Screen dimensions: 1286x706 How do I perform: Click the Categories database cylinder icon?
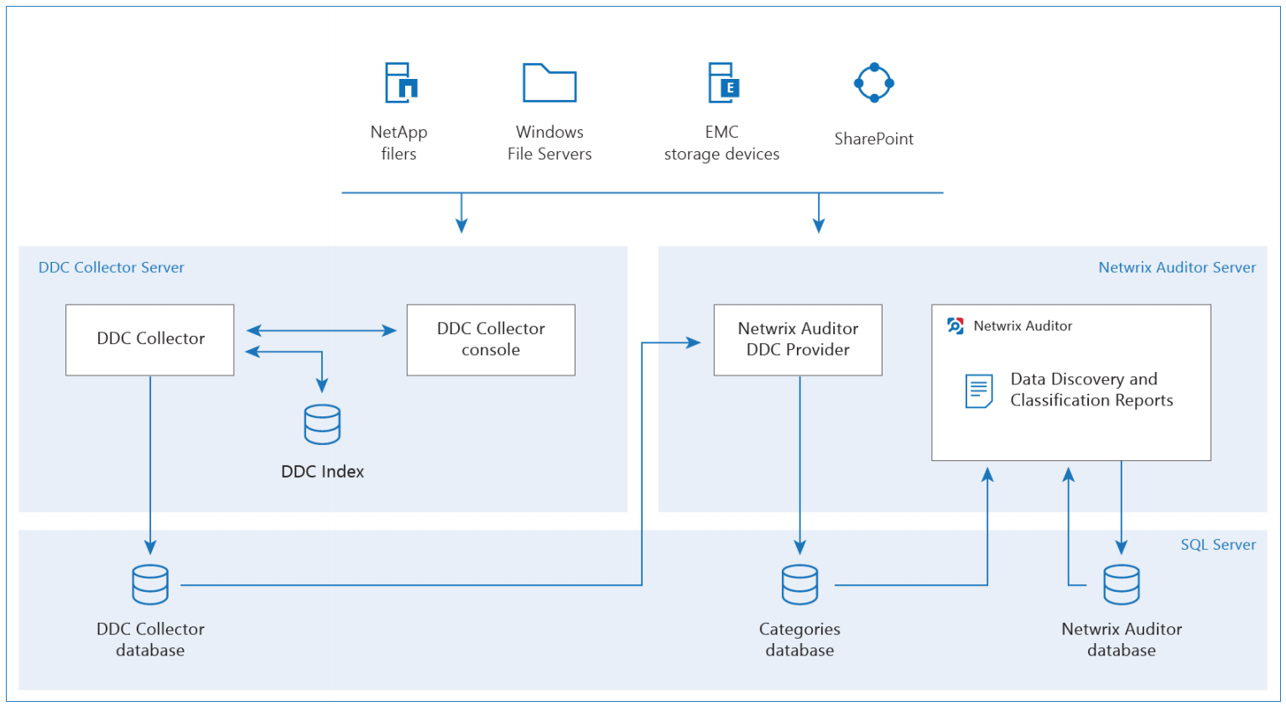coord(799,584)
